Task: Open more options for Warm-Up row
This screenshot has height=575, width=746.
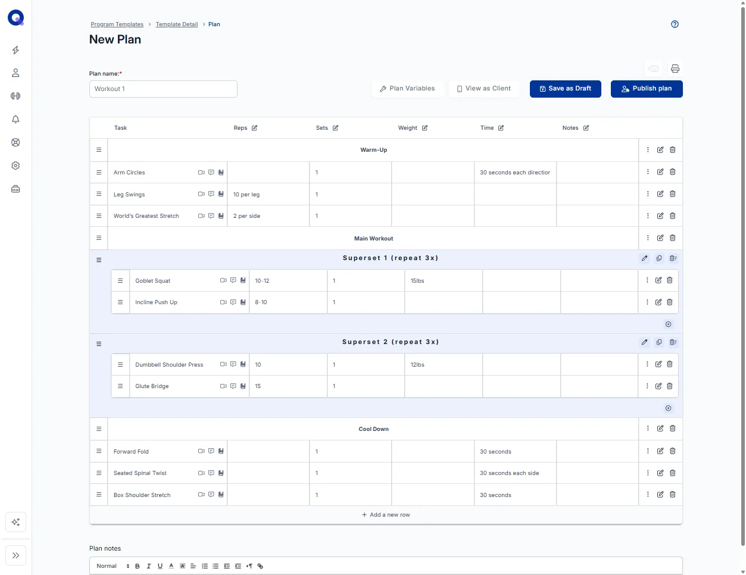Action: pos(648,150)
